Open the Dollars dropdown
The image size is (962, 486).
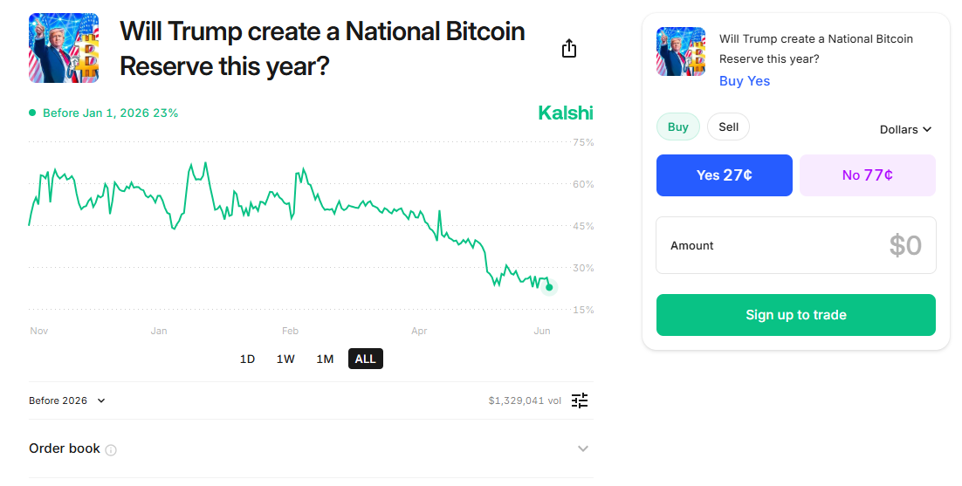(x=905, y=130)
